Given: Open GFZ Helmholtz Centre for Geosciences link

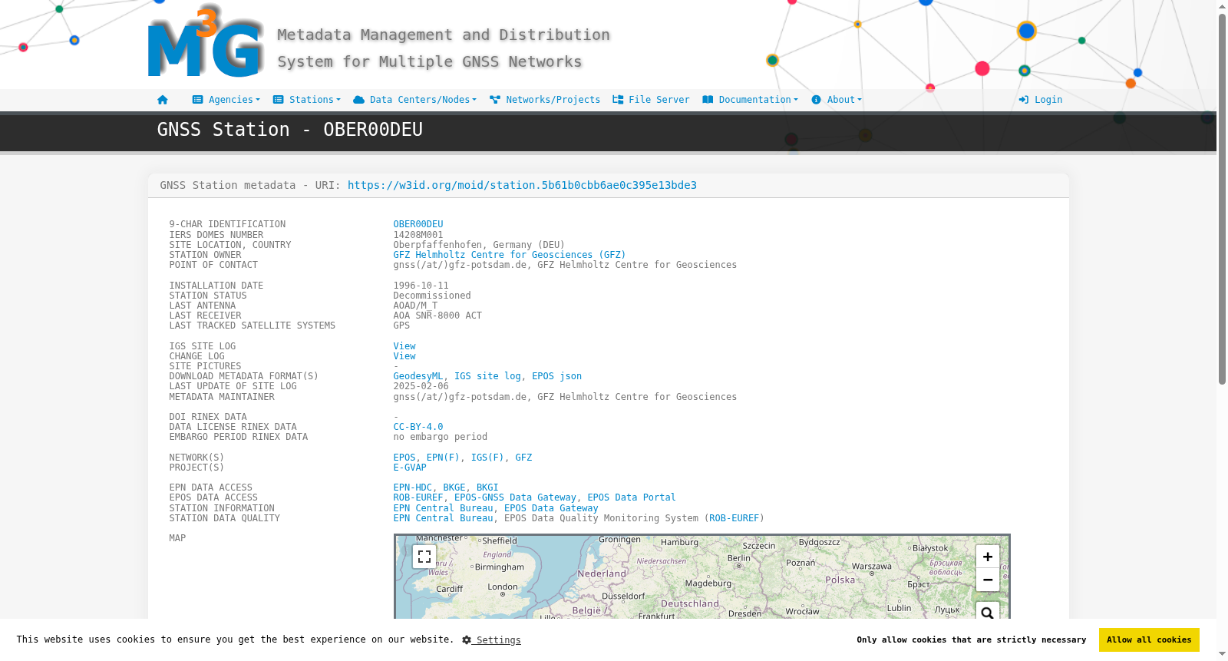Looking at the screenshot, I should [x=510, y=255].
